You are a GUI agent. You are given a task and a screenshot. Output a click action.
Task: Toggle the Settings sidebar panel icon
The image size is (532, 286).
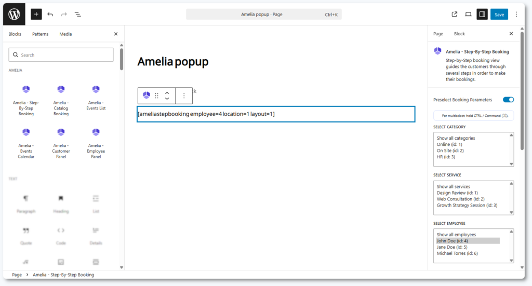tap(482, 15)
